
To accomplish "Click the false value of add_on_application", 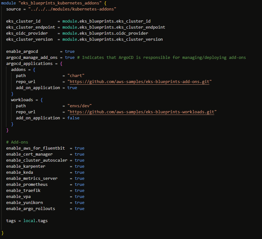I will (73, 118).
